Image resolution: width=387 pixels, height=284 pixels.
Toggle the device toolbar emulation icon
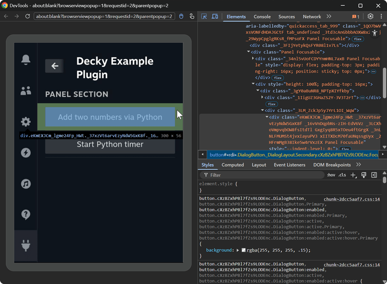tap(215, 16)
